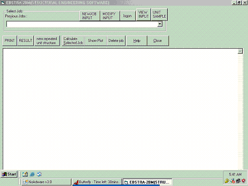Calculate Selected Job
The image size is (248, 186).
coord(73,41)
